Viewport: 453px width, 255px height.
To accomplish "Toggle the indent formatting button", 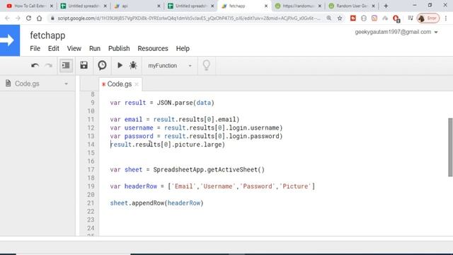I will [66, 65].
